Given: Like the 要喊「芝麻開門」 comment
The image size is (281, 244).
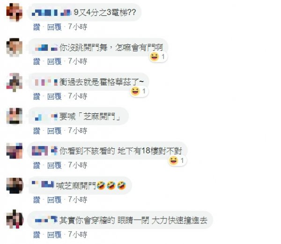Looking at the screenshot, I should click(37, 131).
